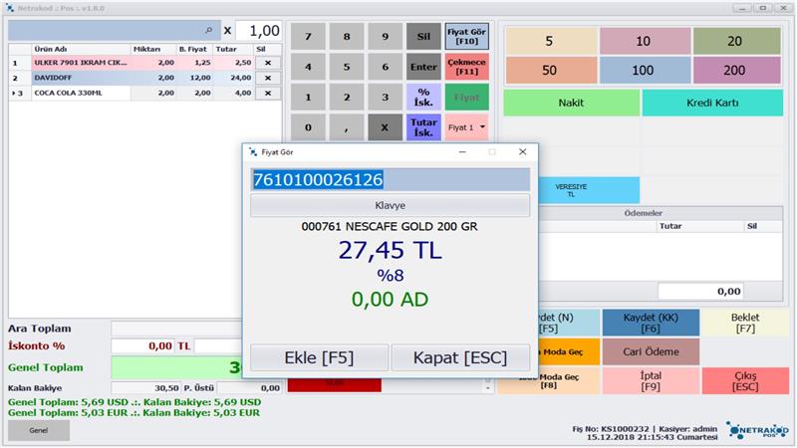Close dialog with Kapat [ESC]
The image size is (797, 448).
click(x=460, y=357)
